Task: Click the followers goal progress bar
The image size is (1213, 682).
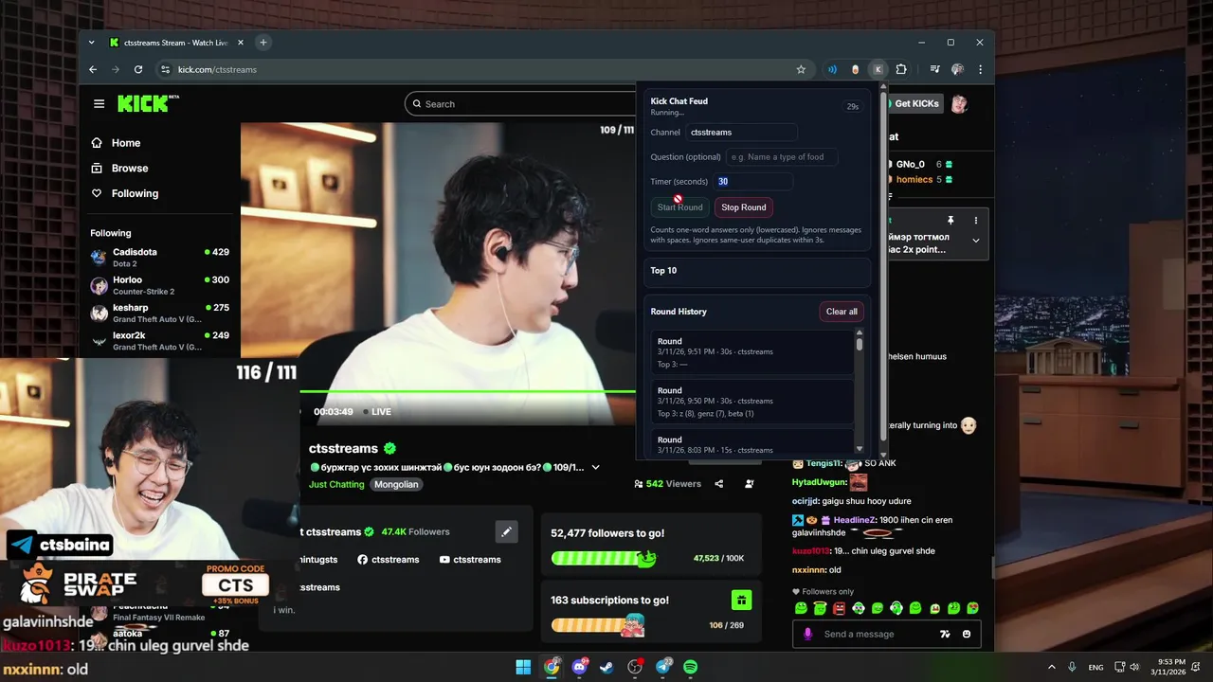Action: coord(604,558)
